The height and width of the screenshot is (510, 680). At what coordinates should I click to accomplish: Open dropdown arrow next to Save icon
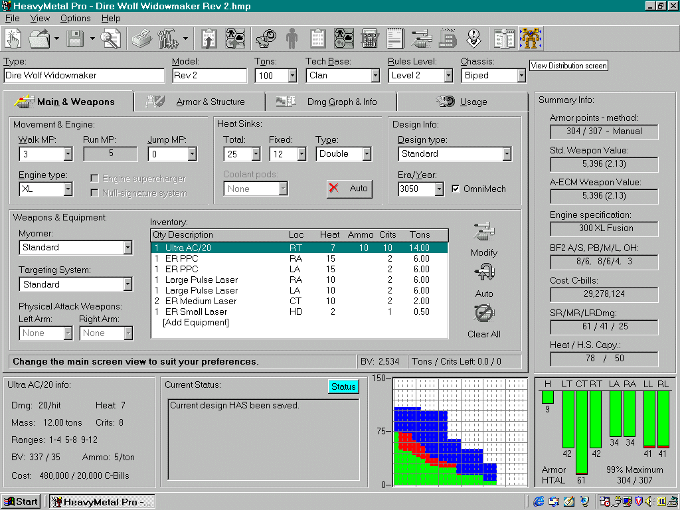point(92,39)
